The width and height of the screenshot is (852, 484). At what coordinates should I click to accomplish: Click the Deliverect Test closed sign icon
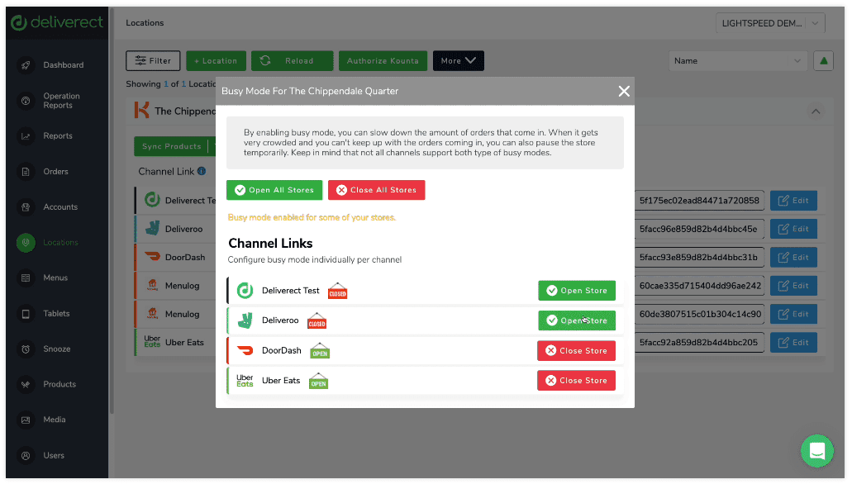(337, 292)
